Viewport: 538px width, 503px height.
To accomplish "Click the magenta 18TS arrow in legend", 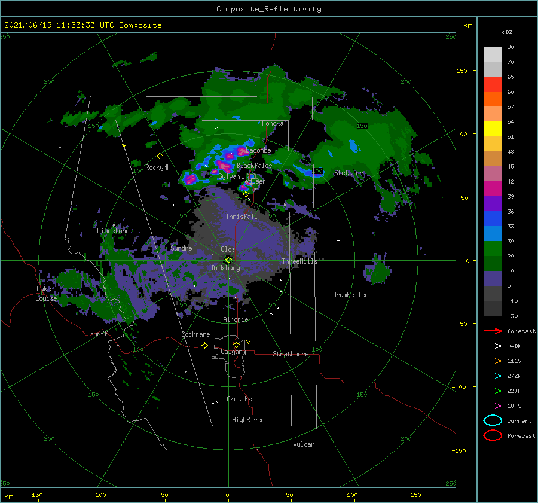I will point(493,406).
